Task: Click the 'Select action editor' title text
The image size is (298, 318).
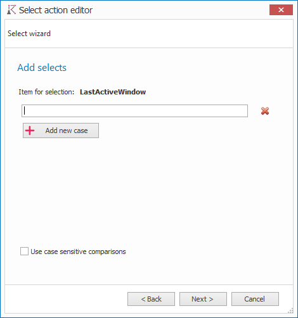Action: (x=56, y=10)
